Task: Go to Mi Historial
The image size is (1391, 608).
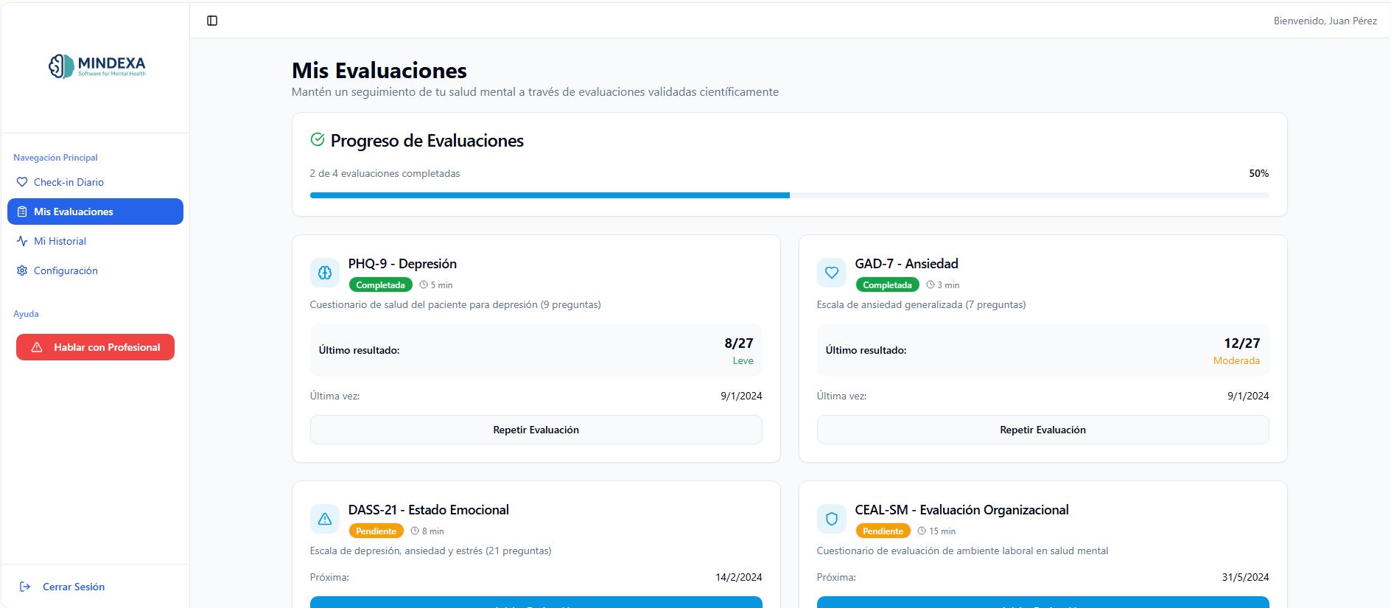Action: click(x=95, y=241)
